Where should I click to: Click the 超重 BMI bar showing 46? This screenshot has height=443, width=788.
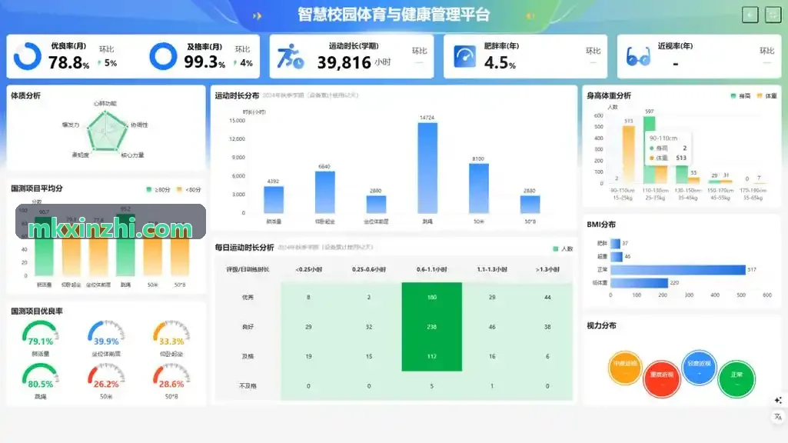click(x=617, y=256)
